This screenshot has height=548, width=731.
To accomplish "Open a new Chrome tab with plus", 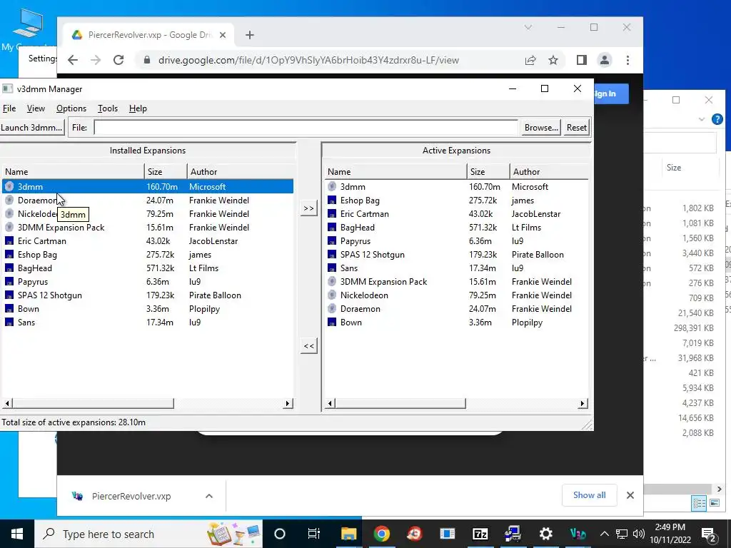I will (250, 35).
